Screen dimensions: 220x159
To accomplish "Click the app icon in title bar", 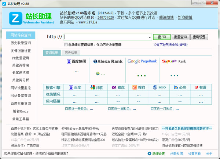I will coord(4,4).
